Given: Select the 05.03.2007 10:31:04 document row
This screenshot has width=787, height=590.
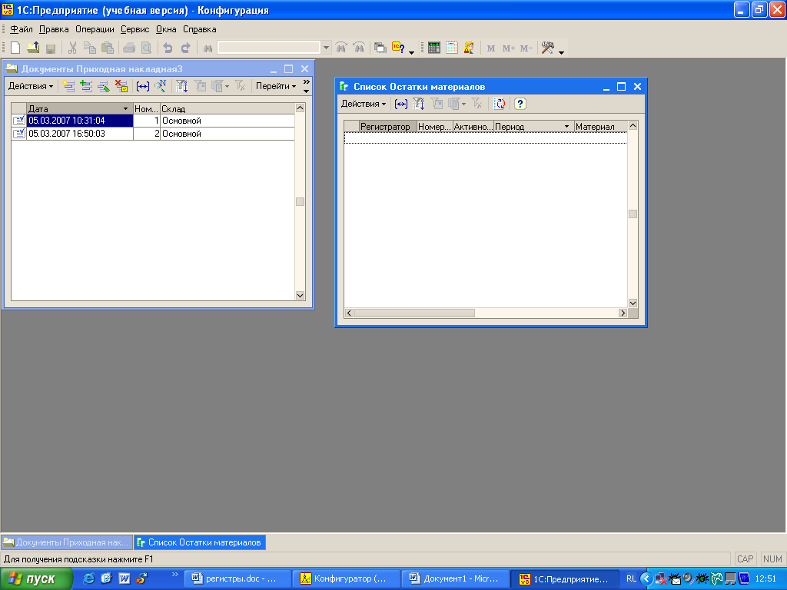Looking at the screenshot, I should point(153,121).
